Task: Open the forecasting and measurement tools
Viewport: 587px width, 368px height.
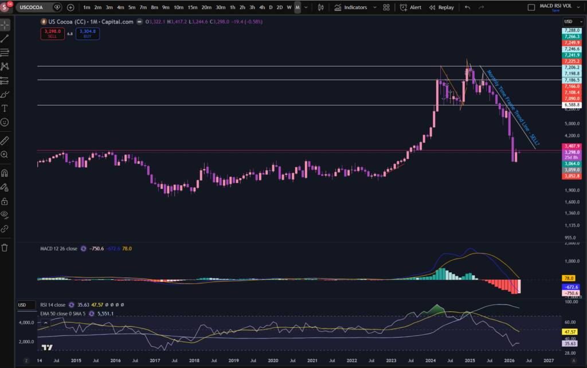Action: click(5, 80)
